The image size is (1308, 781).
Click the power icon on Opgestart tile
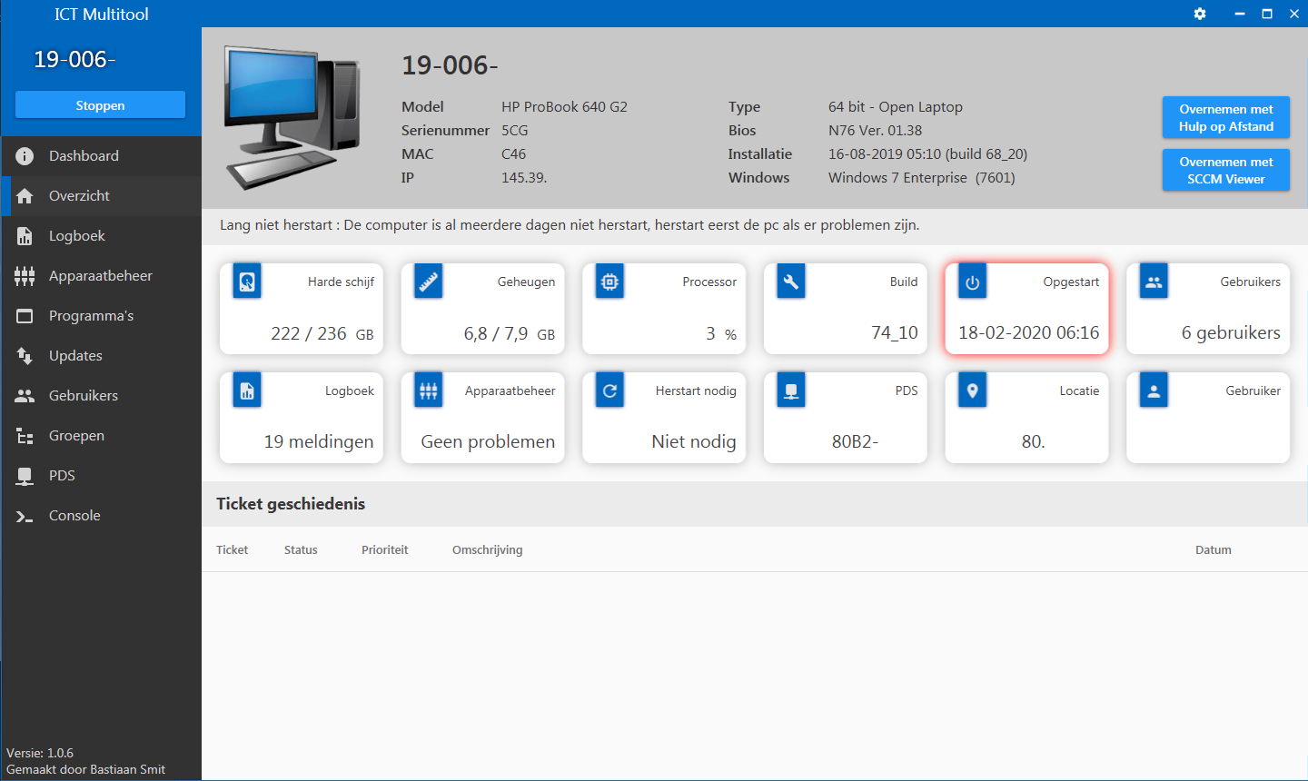pyautogui.click(x=972, y=282)
